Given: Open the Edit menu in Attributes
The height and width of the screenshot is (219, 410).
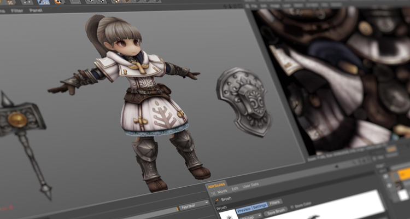Looking at the screenshot, I should [x=235, y=188].
